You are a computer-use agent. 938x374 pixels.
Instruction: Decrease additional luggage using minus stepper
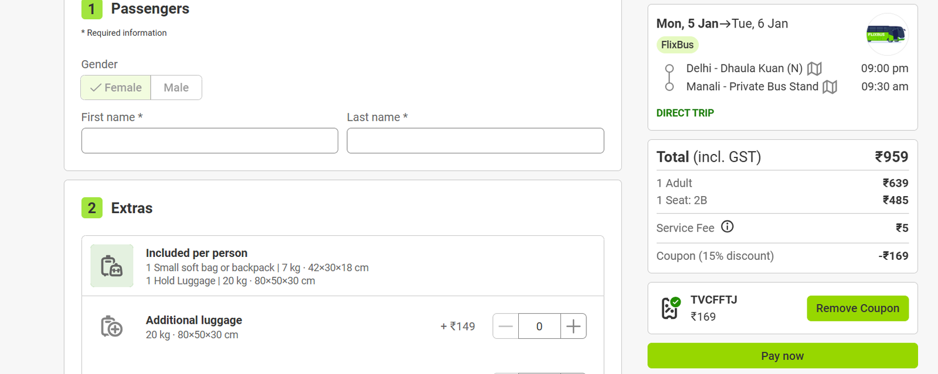tap(505, 326)
